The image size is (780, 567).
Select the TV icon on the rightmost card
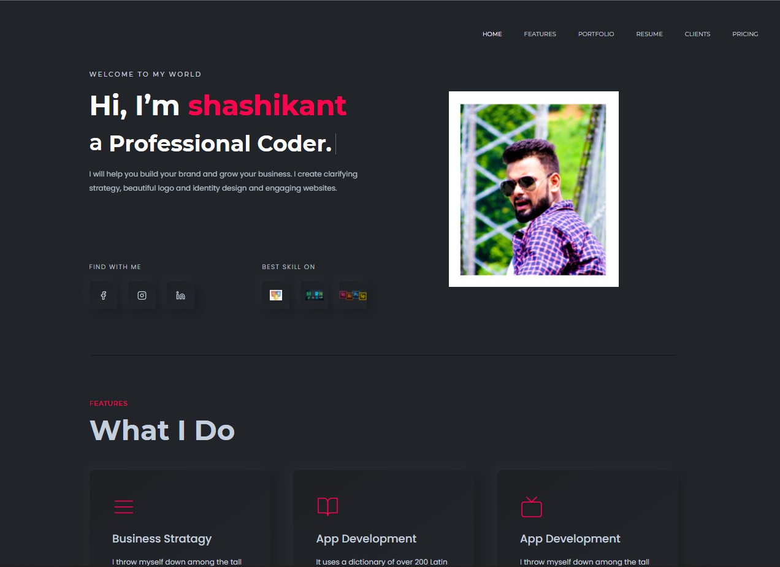point(531,506)
